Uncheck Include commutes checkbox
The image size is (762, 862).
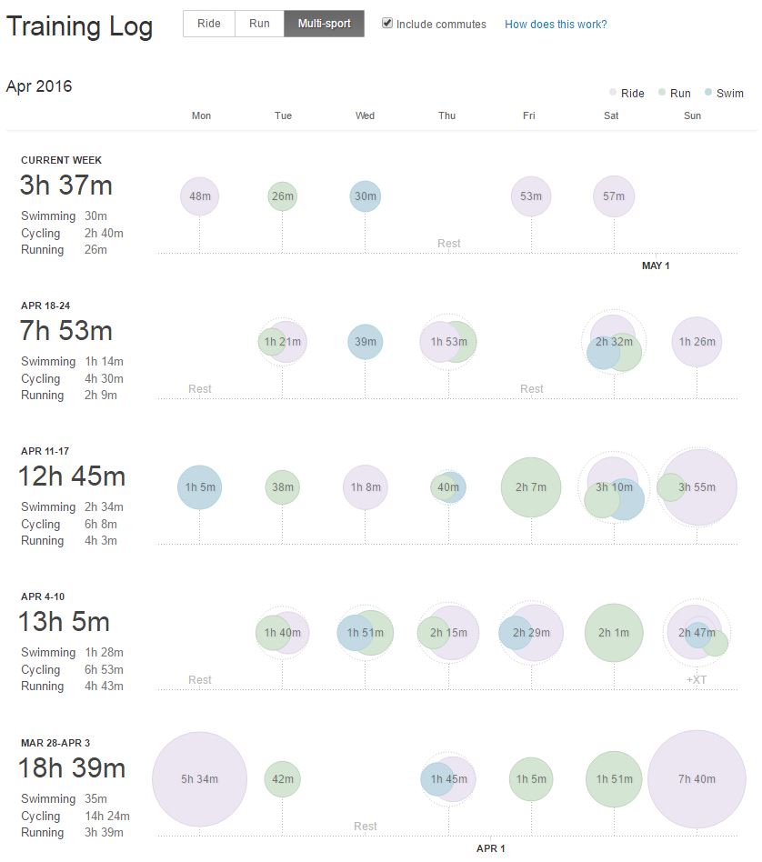tap(387, 24)
